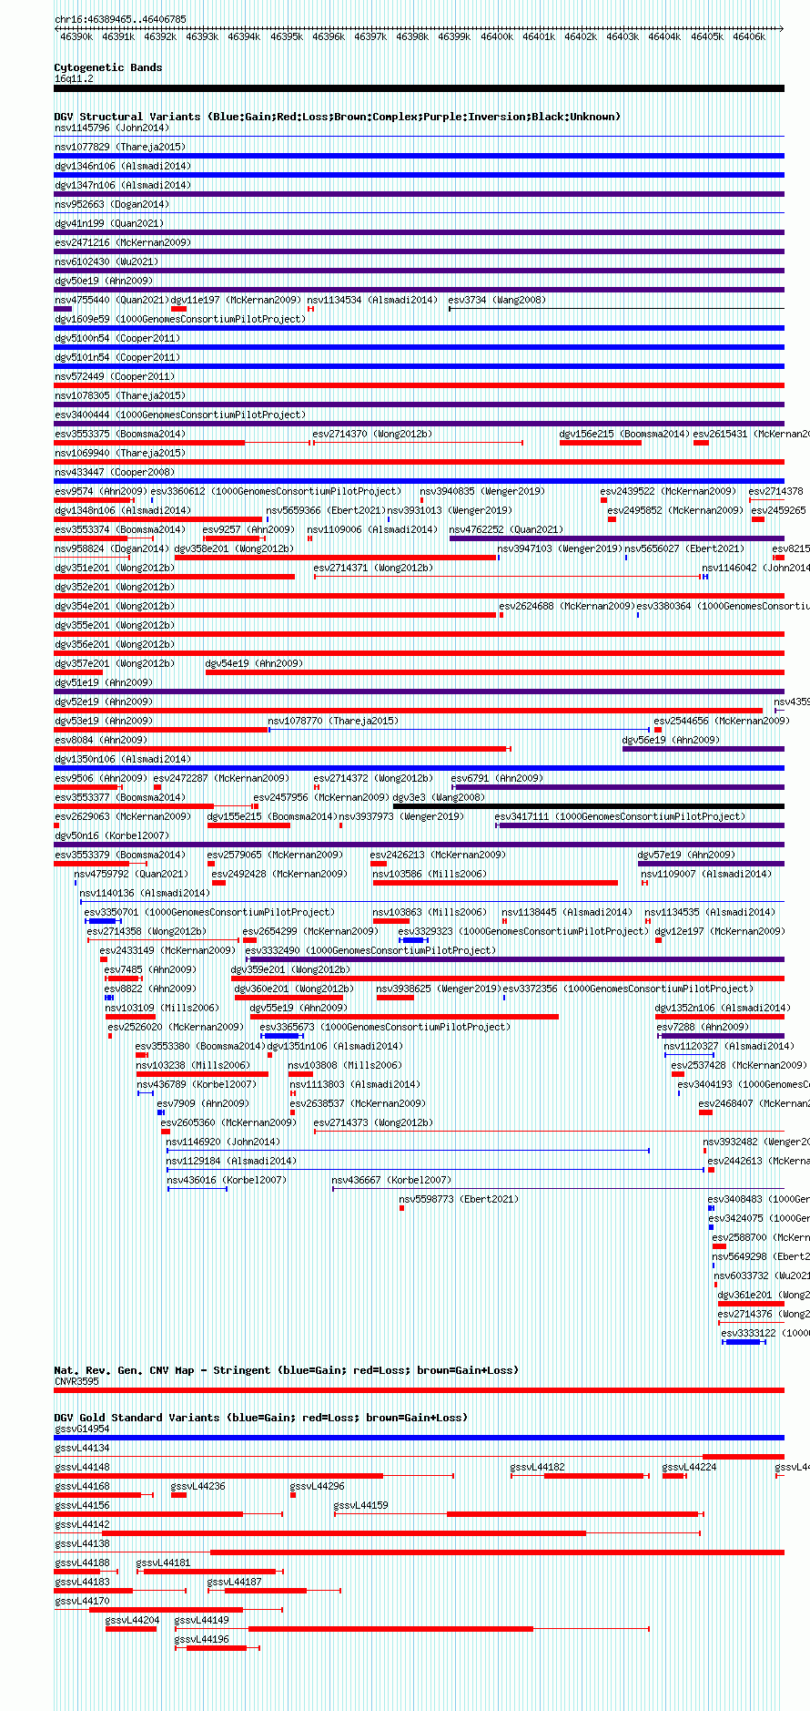Open dgv1609e59 (1000GenomesConsortiumPilotProject) label

tap(180, 319)
